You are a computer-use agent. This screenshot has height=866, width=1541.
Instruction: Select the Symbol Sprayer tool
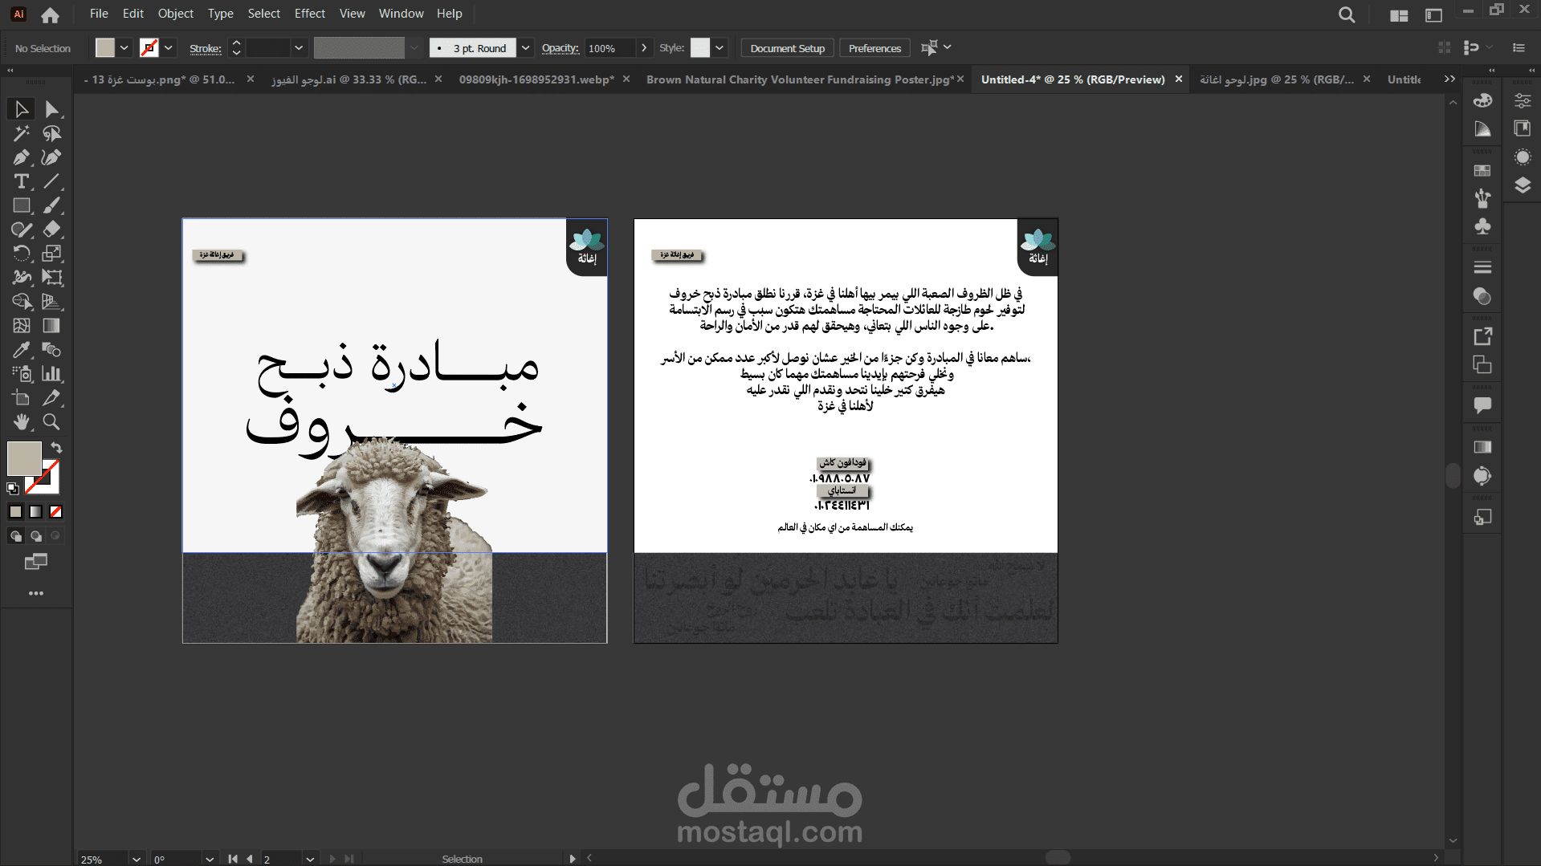coord(22,374)
